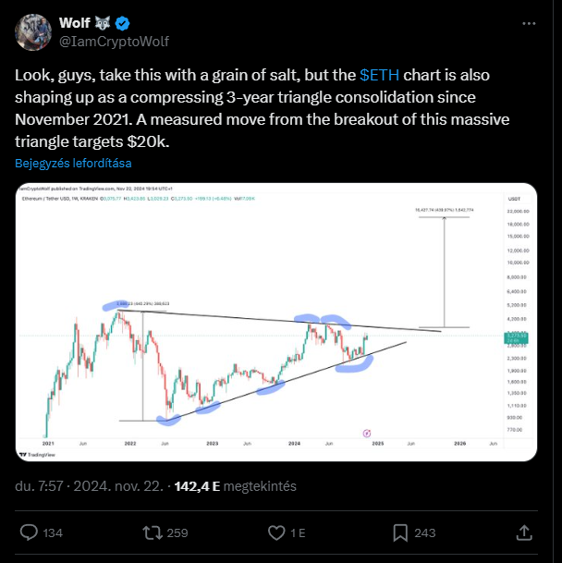Screen dimensions: 562x563
Task: Visit the @IamCryptoWolf handle
Action: 114,41
